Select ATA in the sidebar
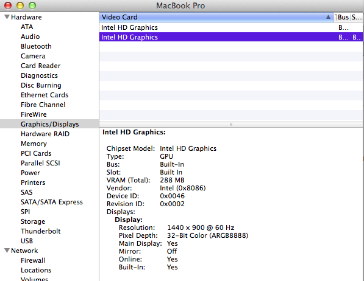Image resolution: width=364 pixels, height=281 pixels. coord(27,27)
